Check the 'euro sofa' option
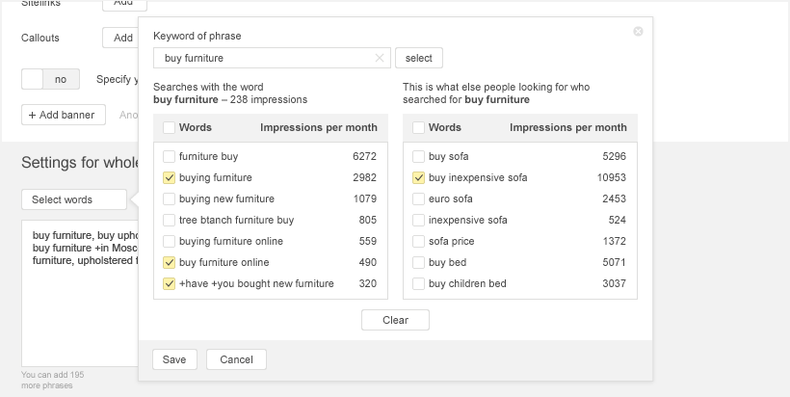This screenshot has height=397, width=790. coord(419,198)
